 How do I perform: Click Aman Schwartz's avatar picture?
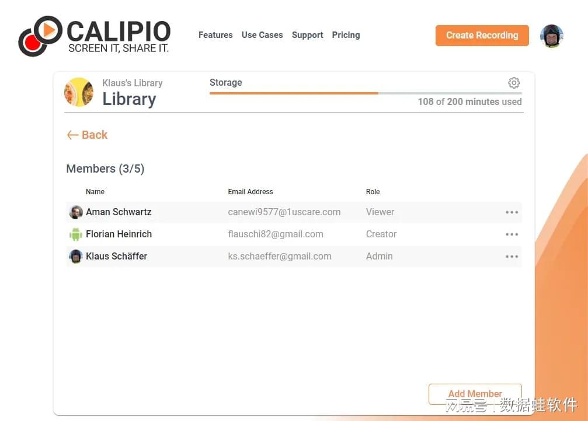coord(76,212)
